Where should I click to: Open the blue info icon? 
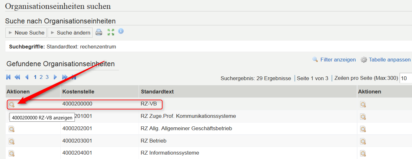click(121, 31)
